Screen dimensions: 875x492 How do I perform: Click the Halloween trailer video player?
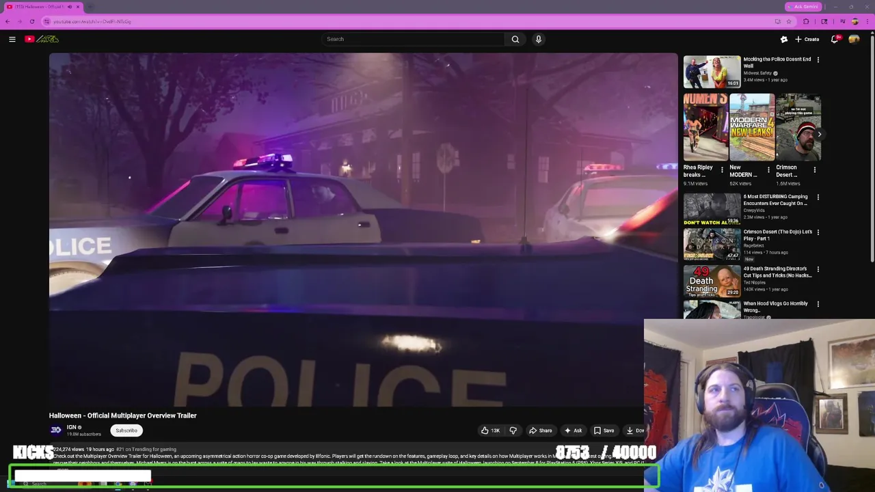(363, 230)
